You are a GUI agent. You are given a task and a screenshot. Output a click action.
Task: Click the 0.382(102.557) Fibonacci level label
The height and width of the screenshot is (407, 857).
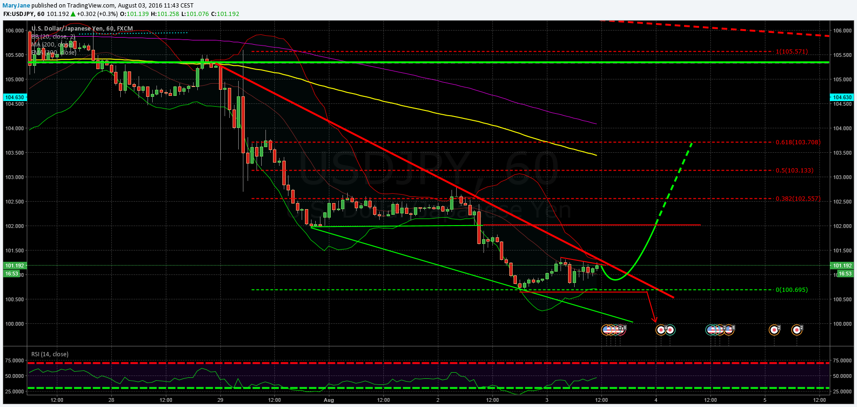click(798, 199)
